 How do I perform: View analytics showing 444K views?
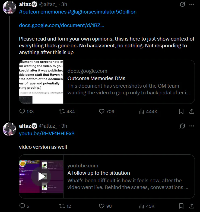click(141, 111)
